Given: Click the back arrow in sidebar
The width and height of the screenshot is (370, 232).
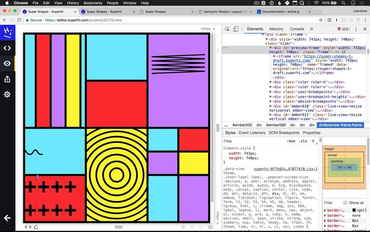Looking at the screenshot, I should tap(7, 218).
